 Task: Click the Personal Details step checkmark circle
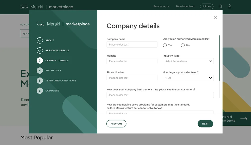40,51
